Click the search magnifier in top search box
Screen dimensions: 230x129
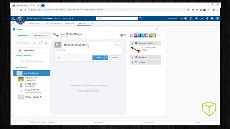pyautogui.click(x=136, y=18)
